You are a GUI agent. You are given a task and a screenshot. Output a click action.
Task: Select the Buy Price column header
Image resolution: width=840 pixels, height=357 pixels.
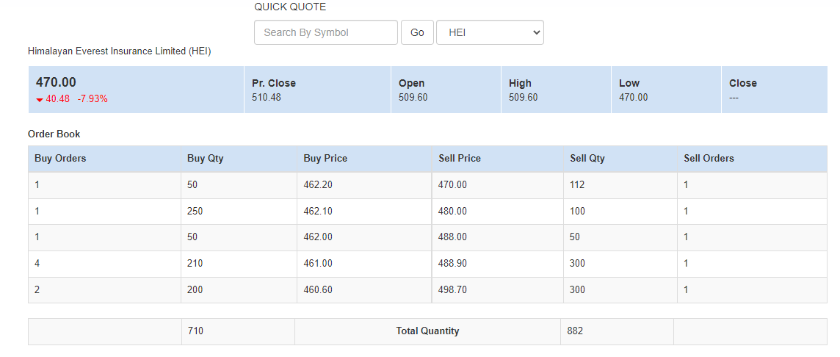325,159
